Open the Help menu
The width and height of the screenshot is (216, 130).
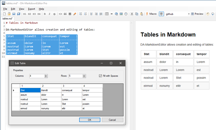pyautogui.click(x=41, y=9)
